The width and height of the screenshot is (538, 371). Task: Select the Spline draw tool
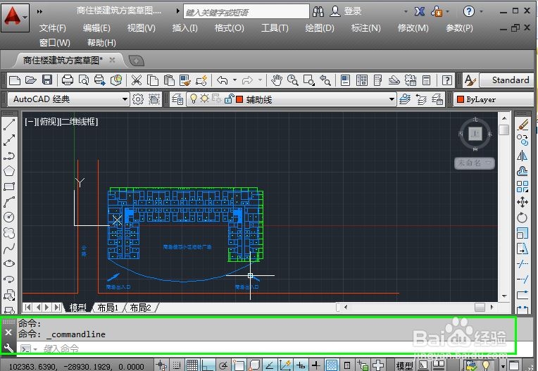coord(9,248)
